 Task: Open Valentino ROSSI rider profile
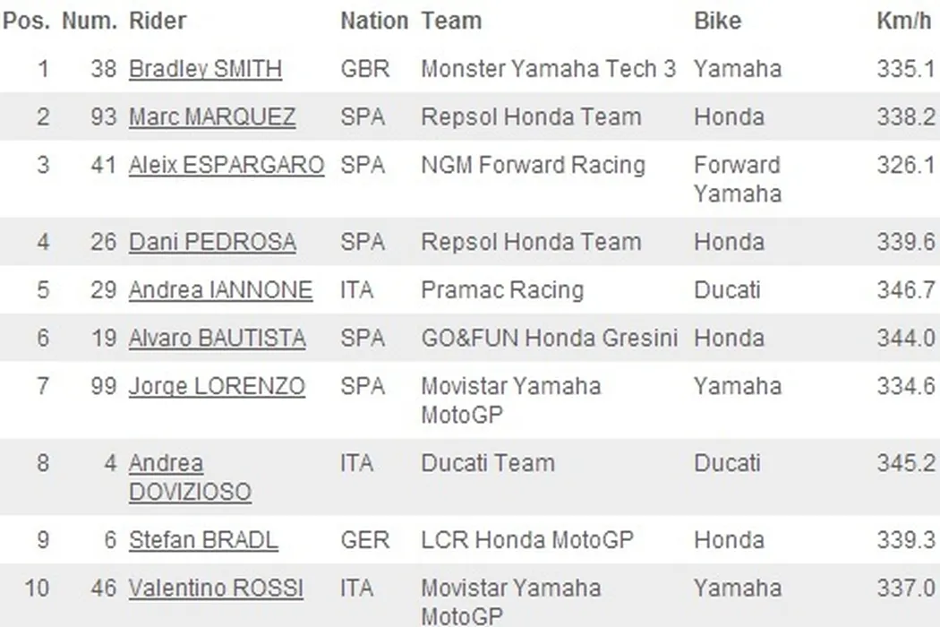pos(216,588)
